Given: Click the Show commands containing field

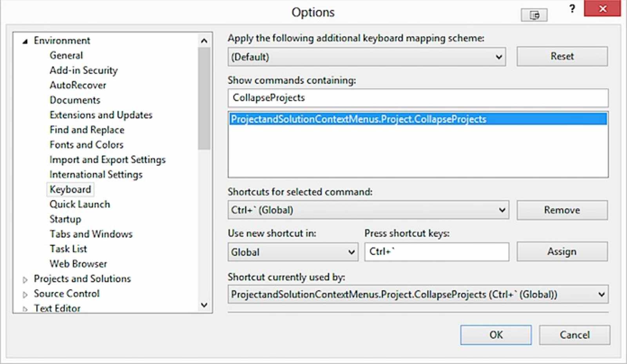Looking at the screenshot, I should [x=418, y=98].
